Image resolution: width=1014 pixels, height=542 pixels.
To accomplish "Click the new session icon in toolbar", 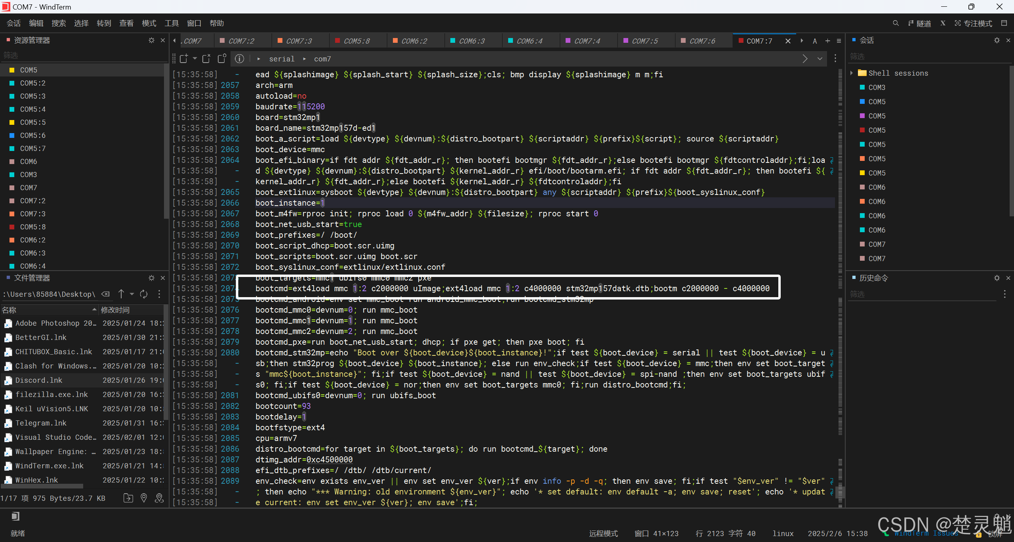I will coord(184,59).
